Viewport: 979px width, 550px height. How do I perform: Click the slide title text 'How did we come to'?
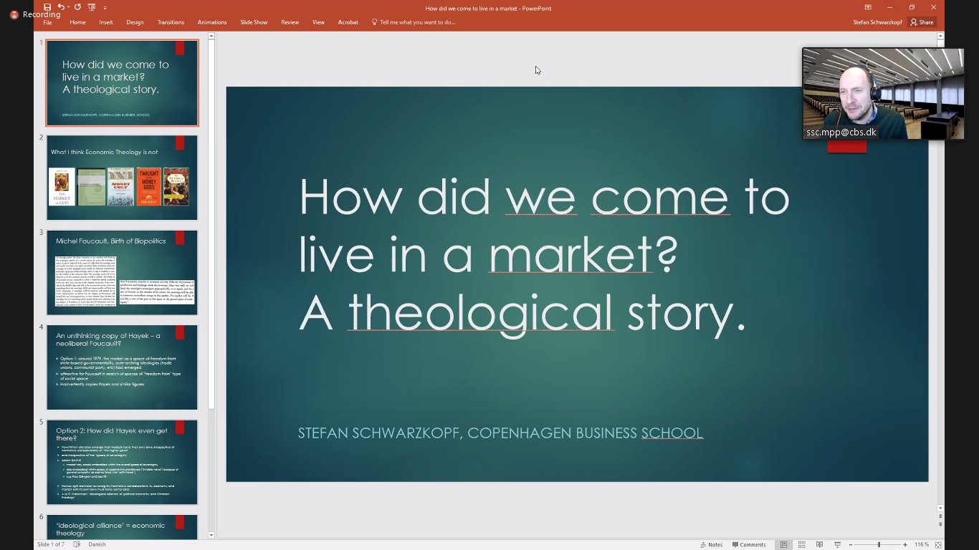click(x=544, y=196)
